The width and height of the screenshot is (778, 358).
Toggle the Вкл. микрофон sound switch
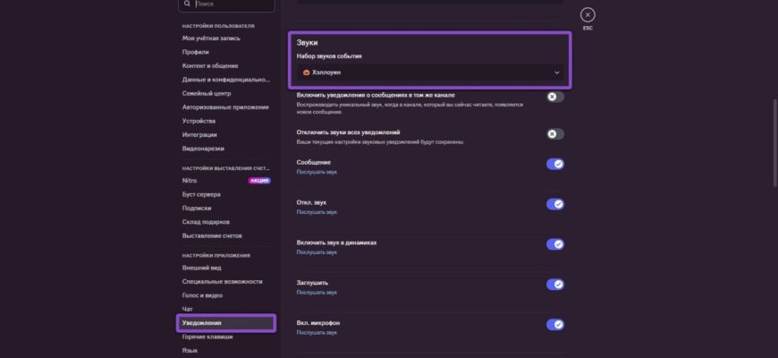[x=554, y=325]
